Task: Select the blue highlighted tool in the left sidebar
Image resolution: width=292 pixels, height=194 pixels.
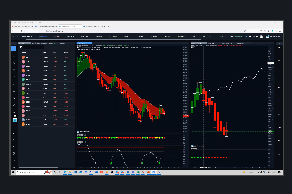Action: coord(14,48)
